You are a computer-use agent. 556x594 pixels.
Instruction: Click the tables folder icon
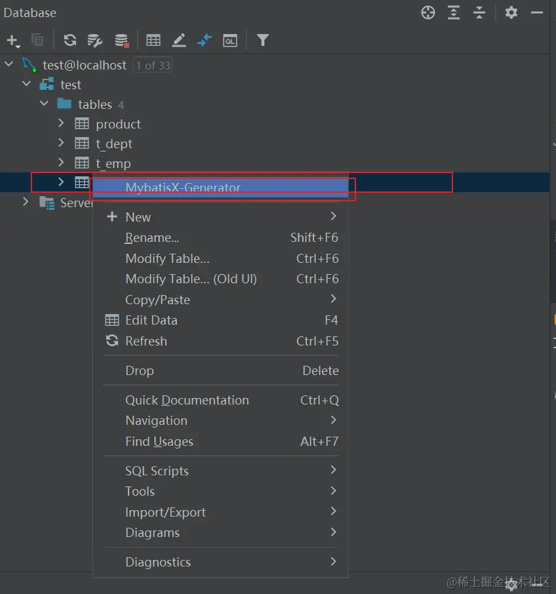pos(64,104)
